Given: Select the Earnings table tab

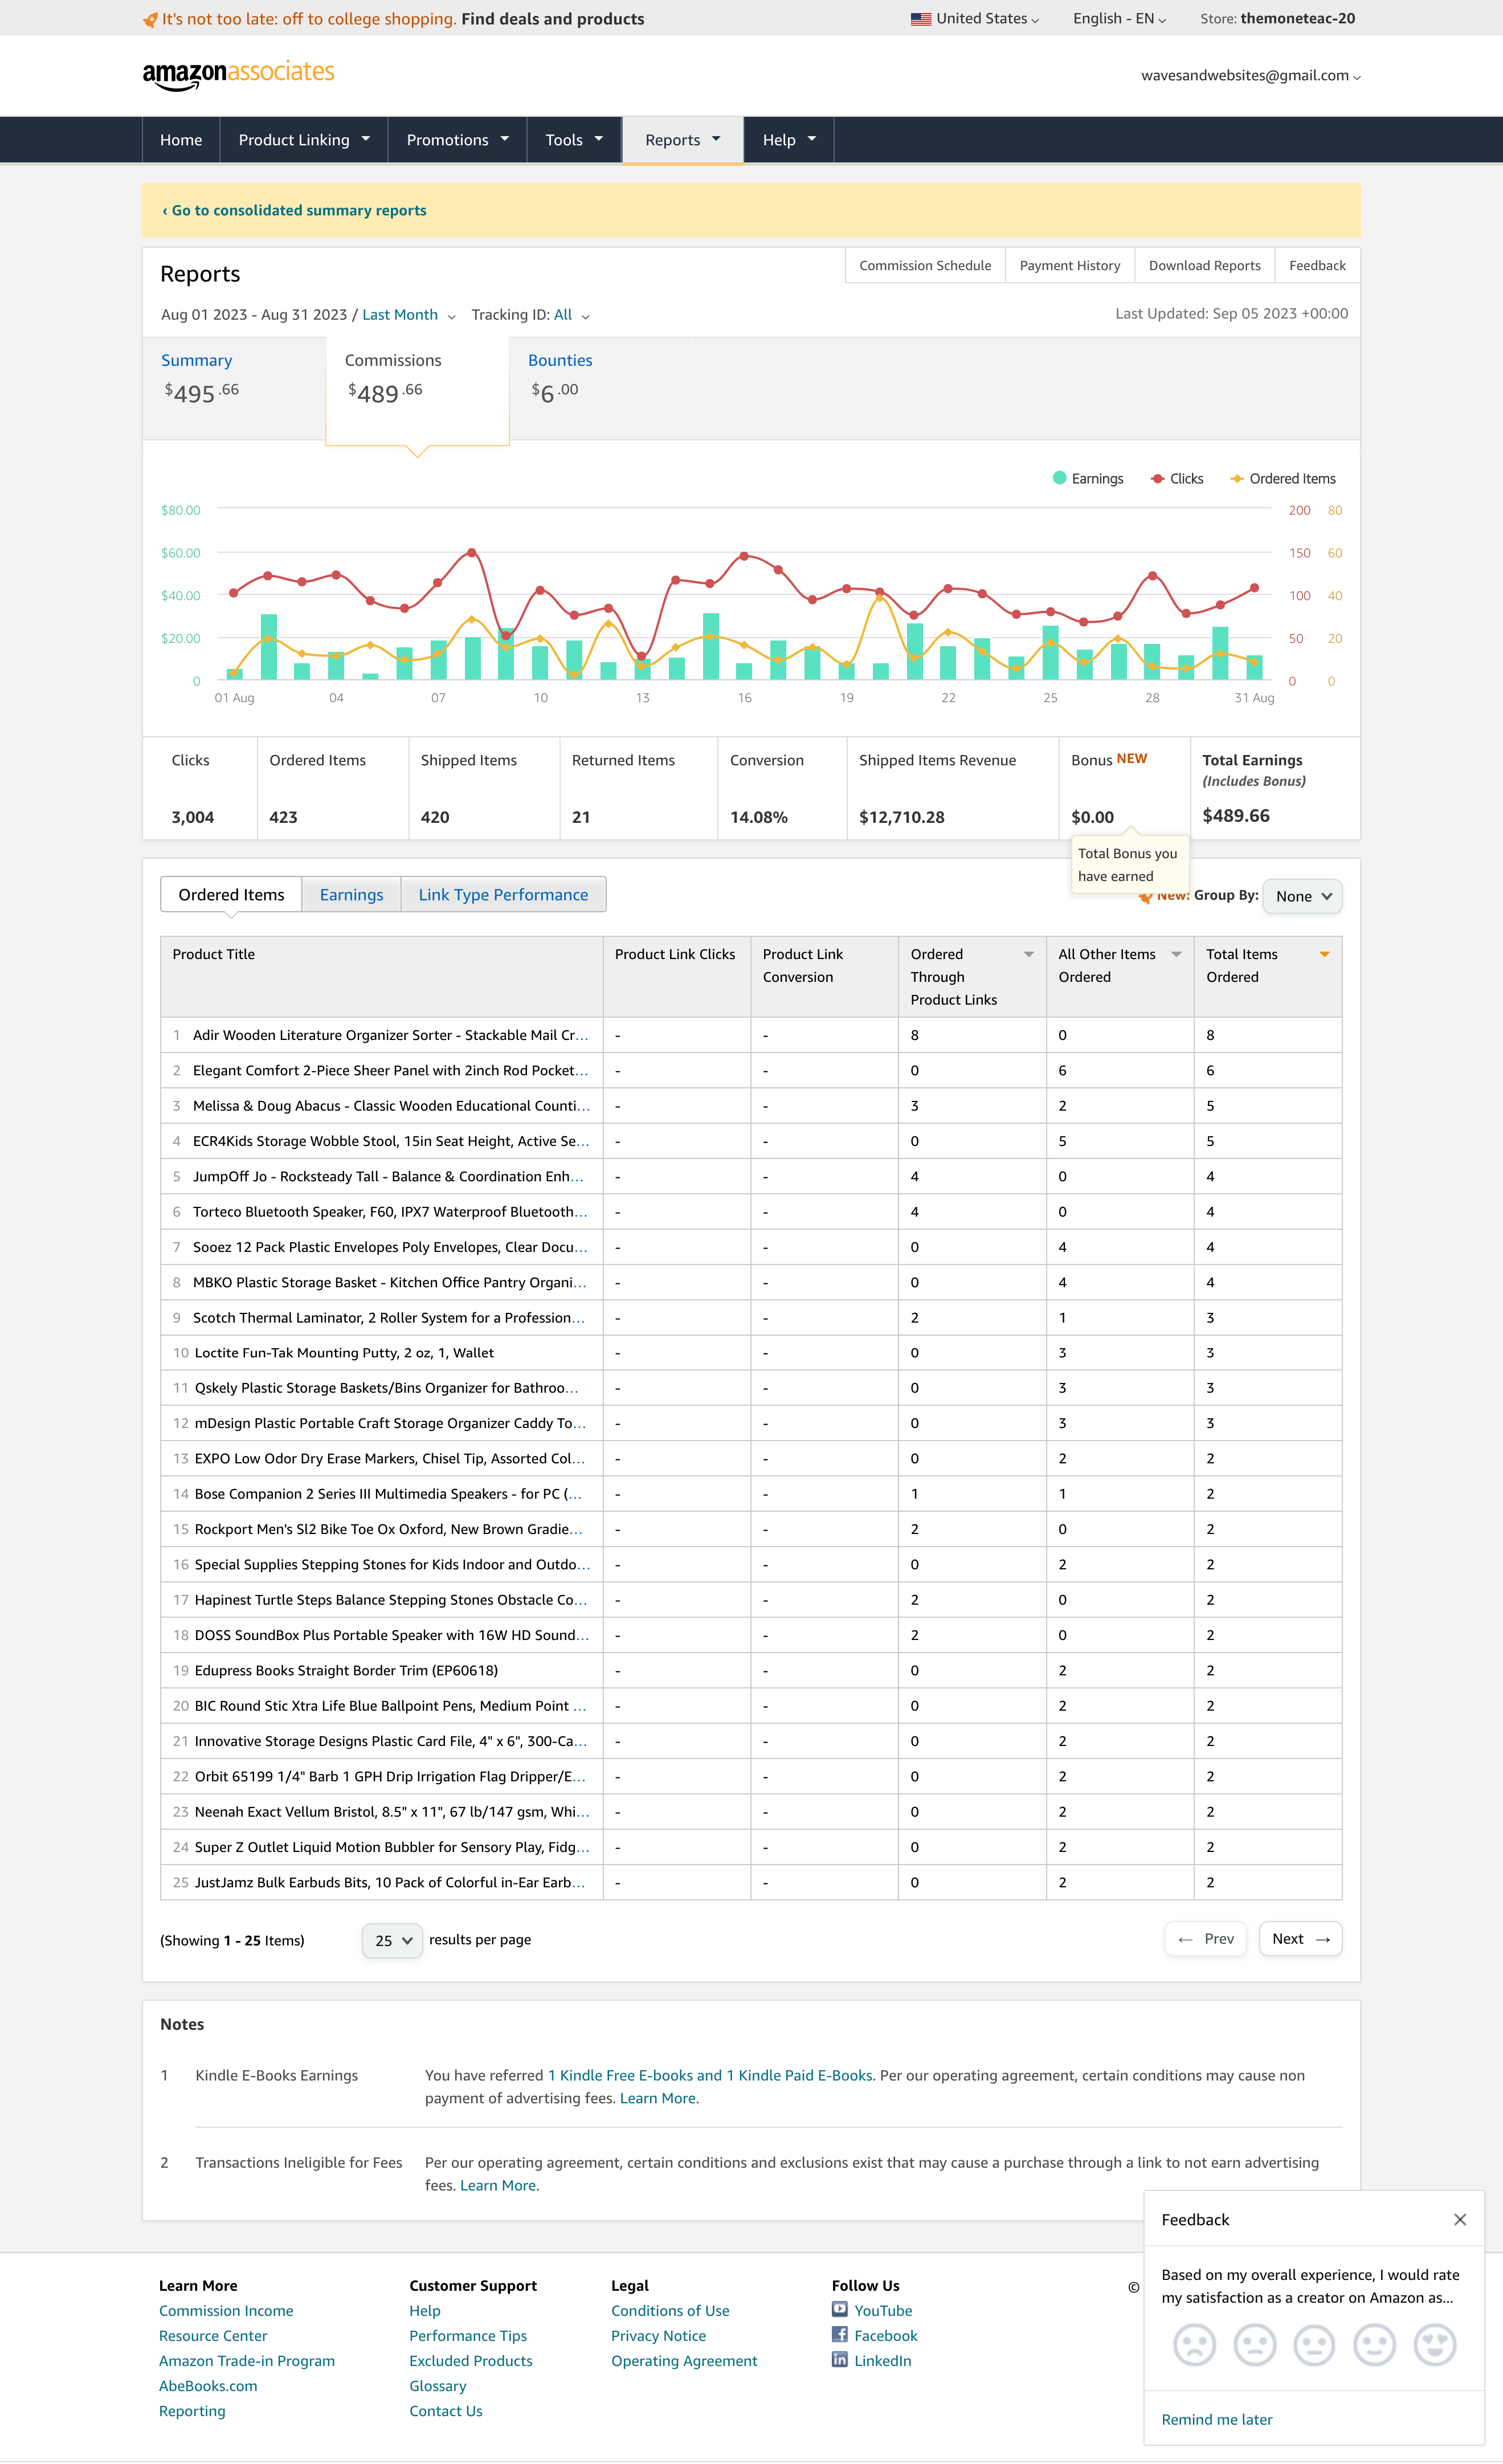Looking at the screenshot, I should 351,895.
